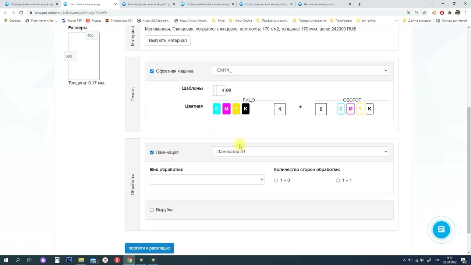Bookmark this page with the star icon

coord(424,13)
